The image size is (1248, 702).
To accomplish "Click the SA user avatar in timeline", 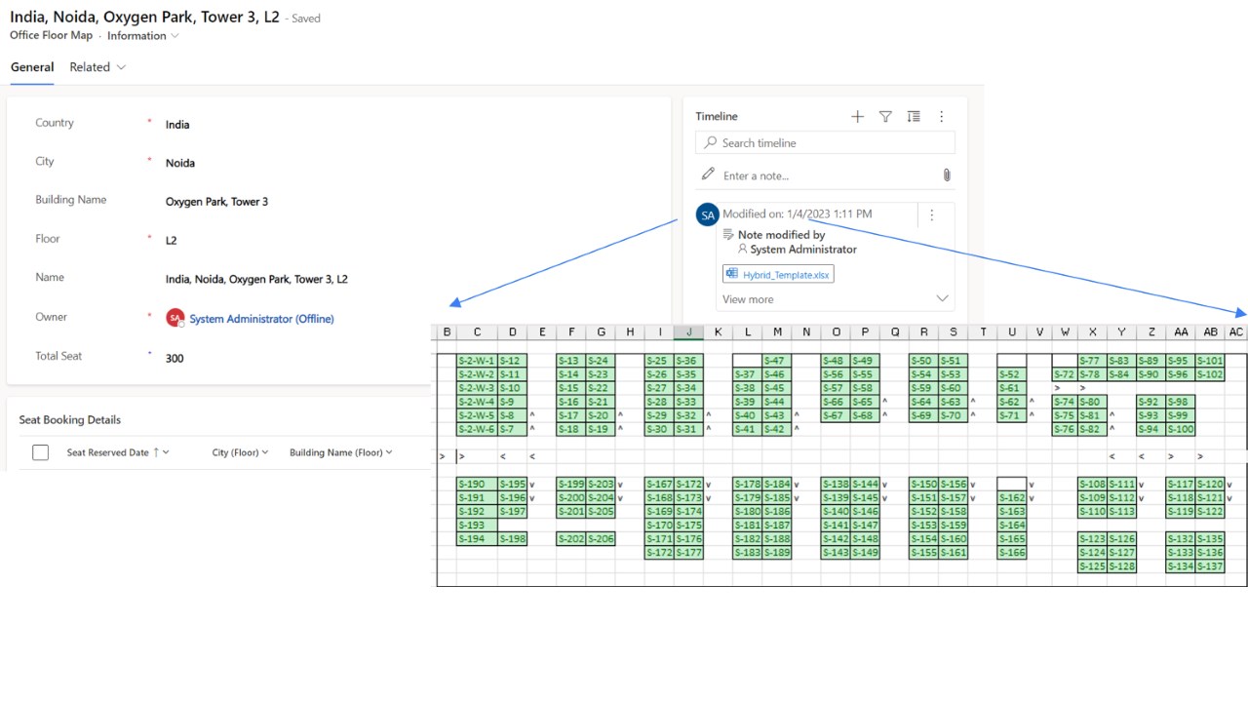I will [708, 214].
